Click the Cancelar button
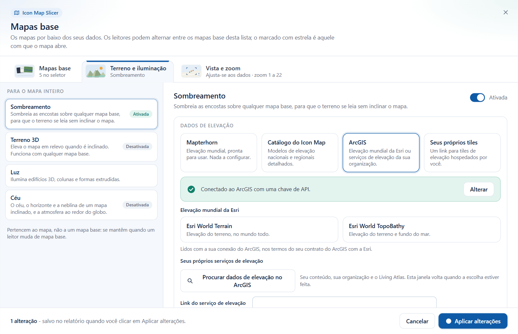The height and width of the screenshot is (334, 518). [x=417, y=321]
